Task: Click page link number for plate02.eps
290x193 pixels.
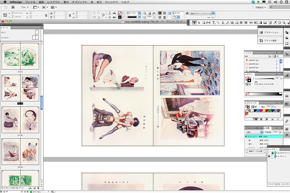Action: pyautogui.click(x=277, y=64)
